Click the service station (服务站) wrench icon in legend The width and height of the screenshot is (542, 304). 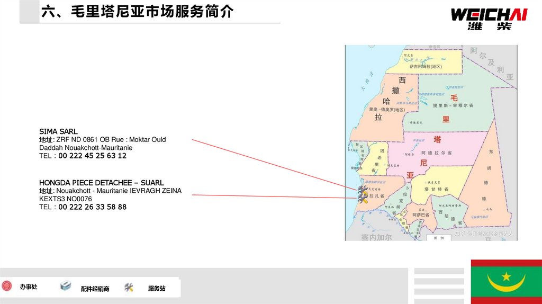[129, 287]
